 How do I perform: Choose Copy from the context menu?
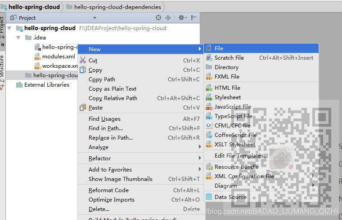[x=141, y=70]
